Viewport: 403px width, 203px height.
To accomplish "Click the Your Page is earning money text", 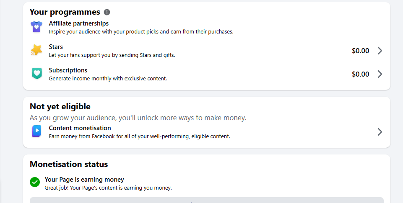I will 84,180.
